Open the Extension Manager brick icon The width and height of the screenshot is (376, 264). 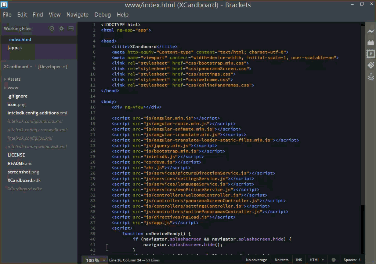(x=371, y=43)
